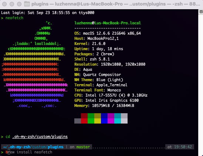
Task: Click the 'on master' git branch indicator
Action: (x=80, y=147)
